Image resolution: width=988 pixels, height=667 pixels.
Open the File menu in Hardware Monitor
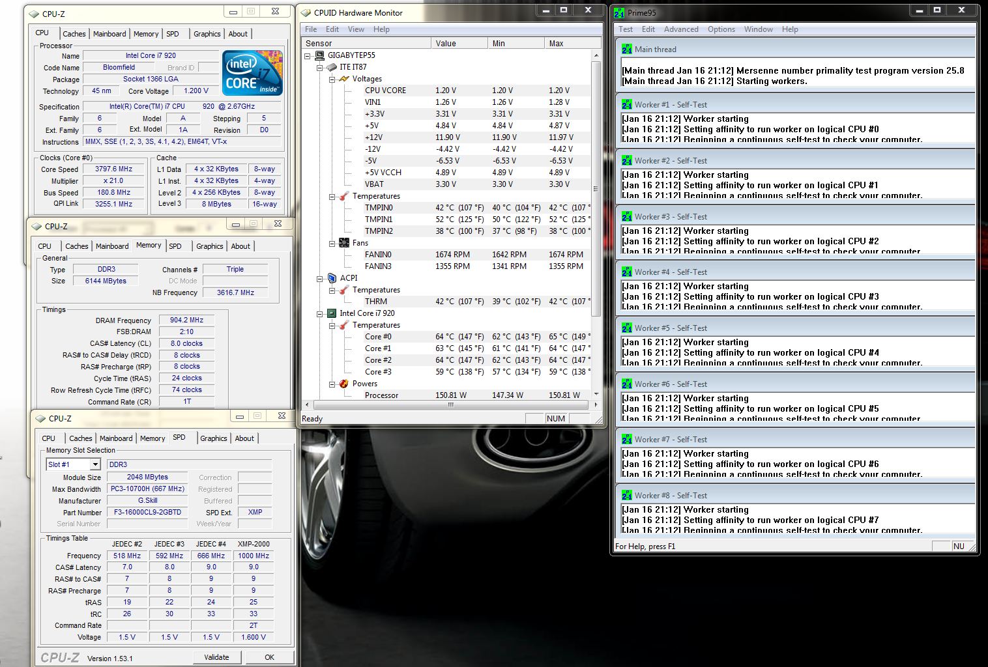tap(311, 29)
